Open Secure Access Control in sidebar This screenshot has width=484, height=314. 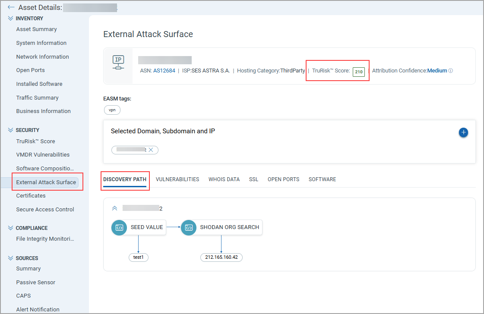coord(45,210)
